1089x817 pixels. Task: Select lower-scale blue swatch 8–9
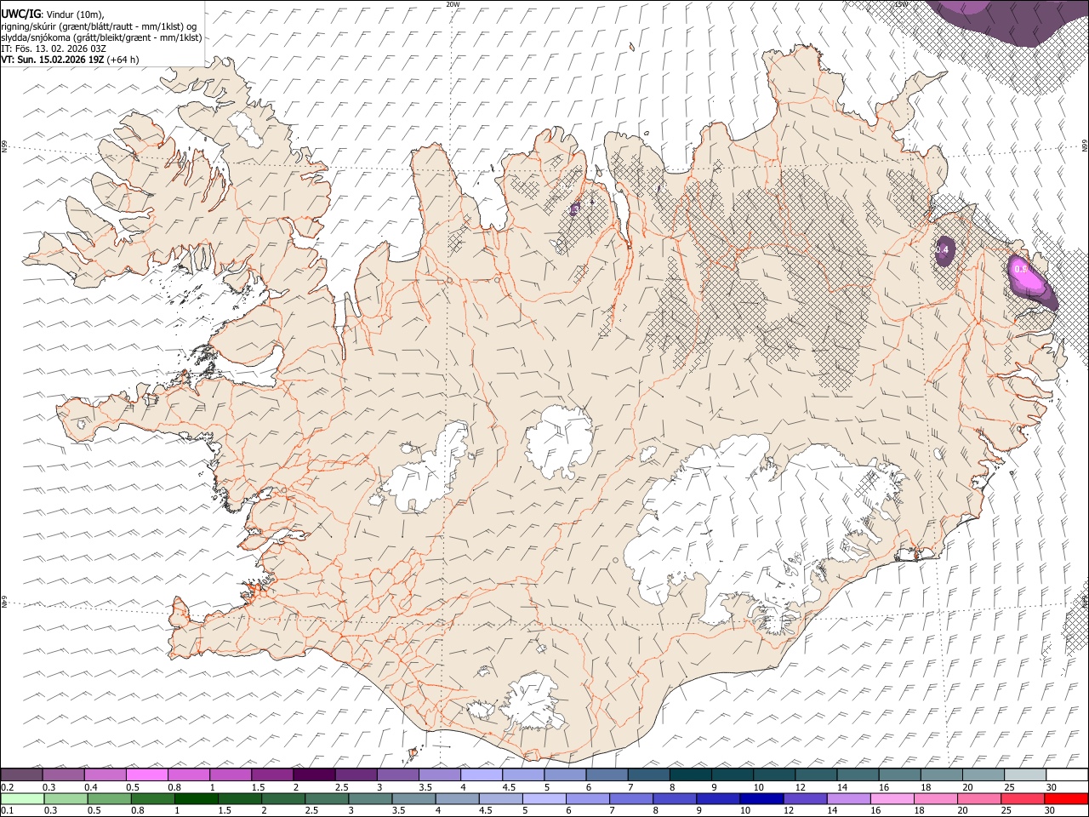(x=675, y=798)
